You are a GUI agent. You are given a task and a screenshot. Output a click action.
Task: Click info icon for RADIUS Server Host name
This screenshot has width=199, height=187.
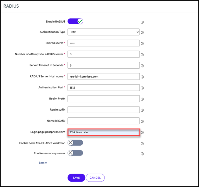142,77
